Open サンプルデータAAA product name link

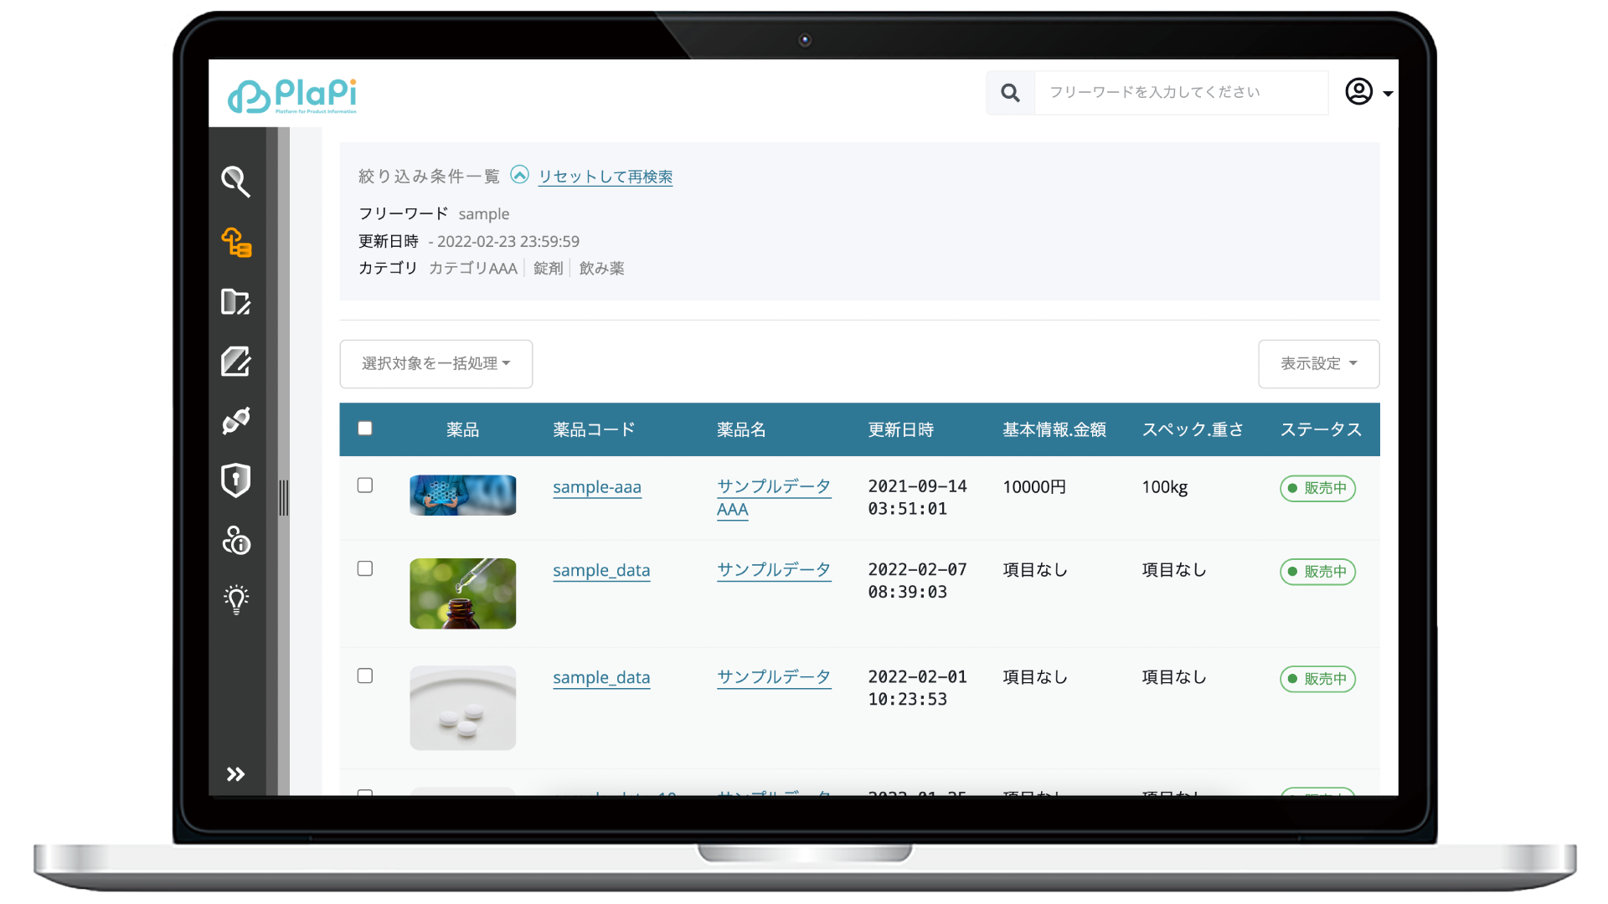[774, 498]
